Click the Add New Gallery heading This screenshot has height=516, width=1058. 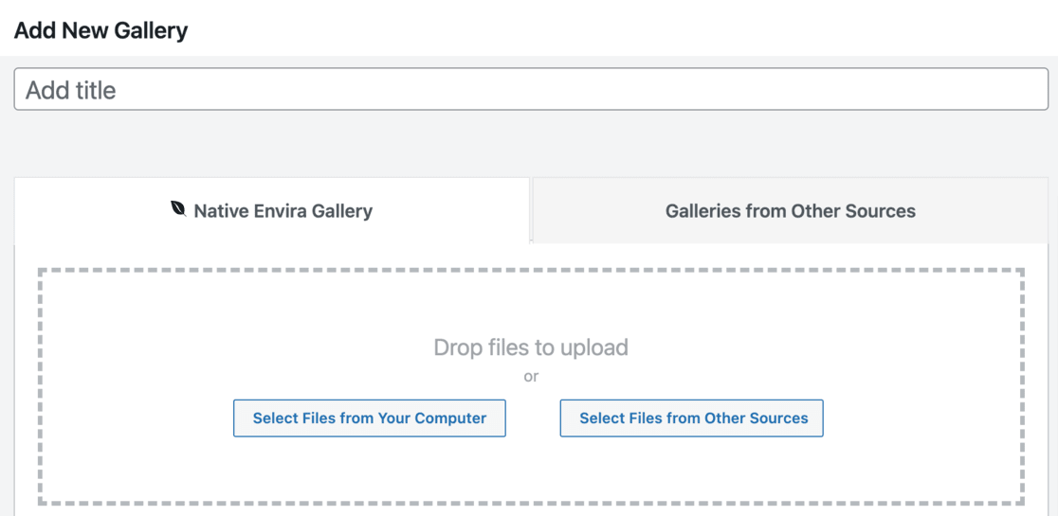pyautogui.click(x=100, y=30)
